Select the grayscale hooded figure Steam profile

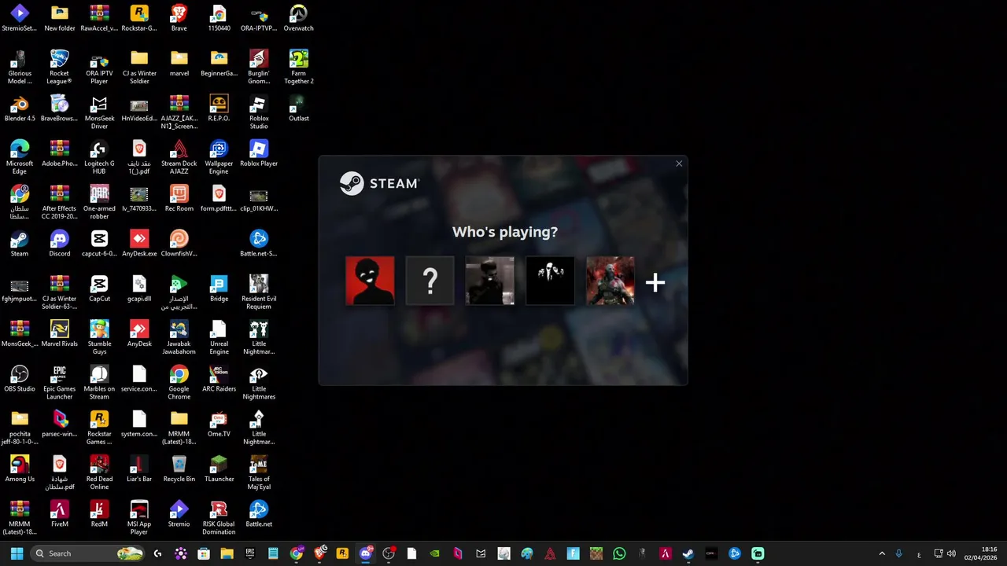click(490, 281)
